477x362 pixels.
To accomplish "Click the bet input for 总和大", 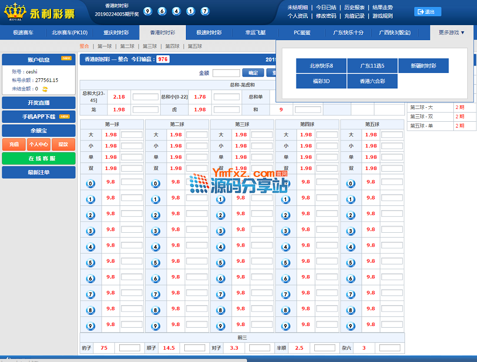I will click(x=146, y=97).
